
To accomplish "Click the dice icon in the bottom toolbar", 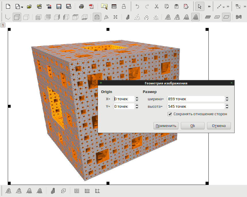I will [x=63, y=191].
